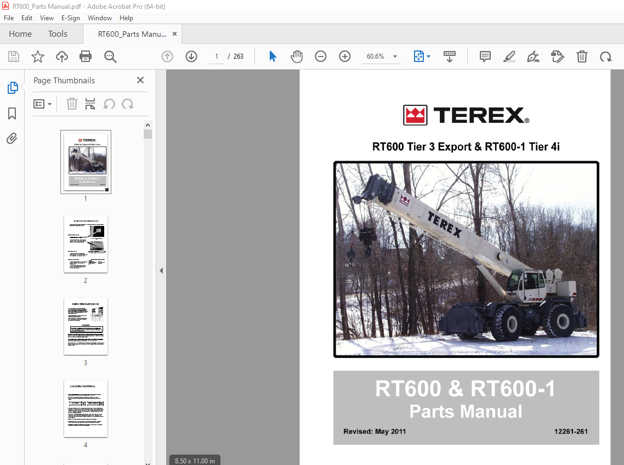Image resolution: width=624 pixels, height=465 pixels.
Task: Activate the Hand pan tool
Action: (297, 56)
